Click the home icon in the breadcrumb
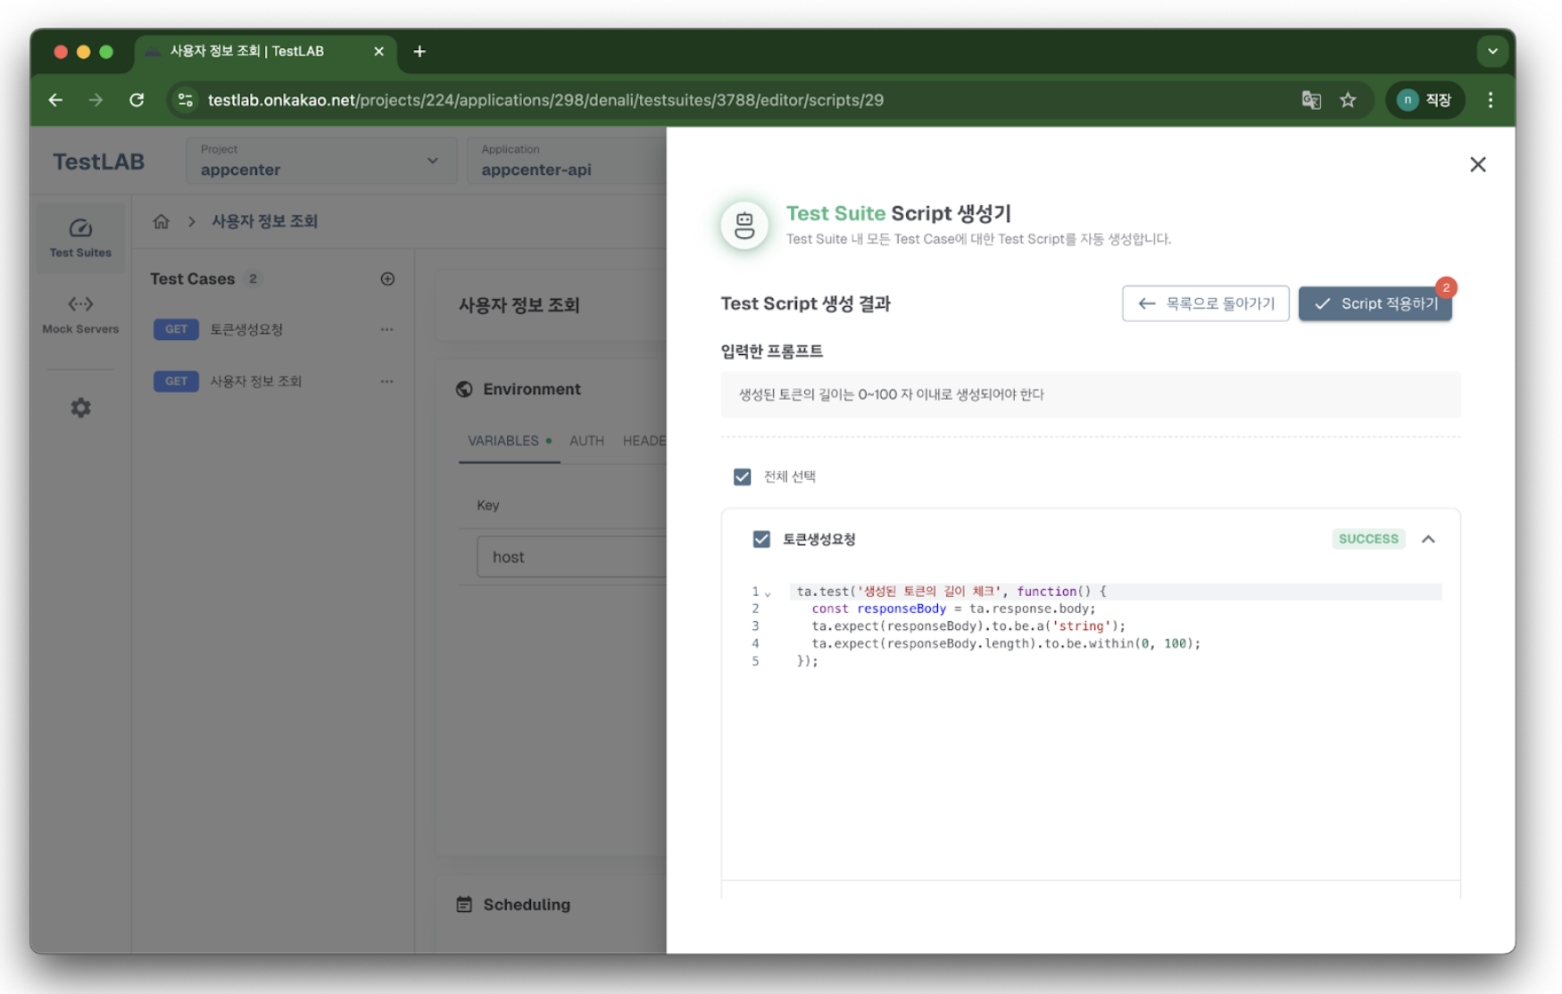1562x994 pixels. coord(162,220)
